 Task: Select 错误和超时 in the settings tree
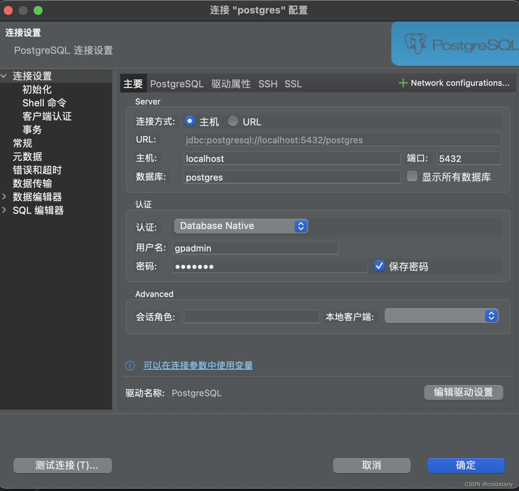pyautogui.click(x=37, y=170)
